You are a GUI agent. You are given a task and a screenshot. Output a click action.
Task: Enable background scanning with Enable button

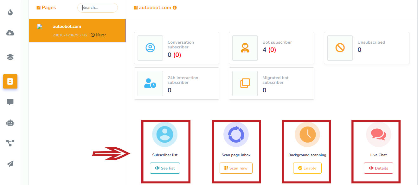[x=307, y=168]
